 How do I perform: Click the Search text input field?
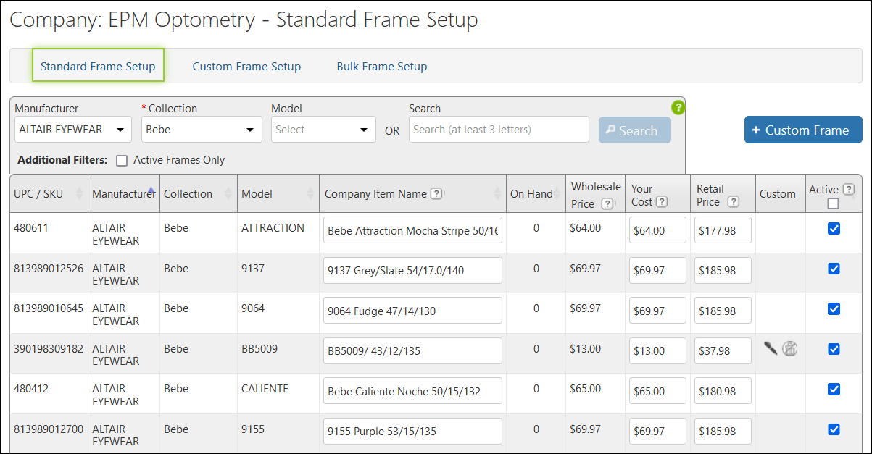pos(499,130)
